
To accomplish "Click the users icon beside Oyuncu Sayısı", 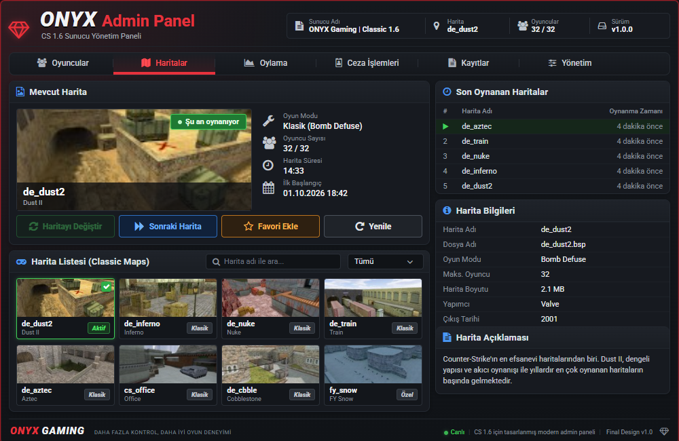I will (269, 143).
